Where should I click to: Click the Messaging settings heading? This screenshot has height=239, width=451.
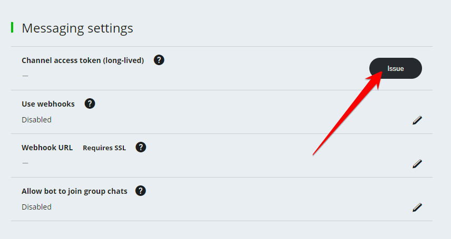point(77,28)
